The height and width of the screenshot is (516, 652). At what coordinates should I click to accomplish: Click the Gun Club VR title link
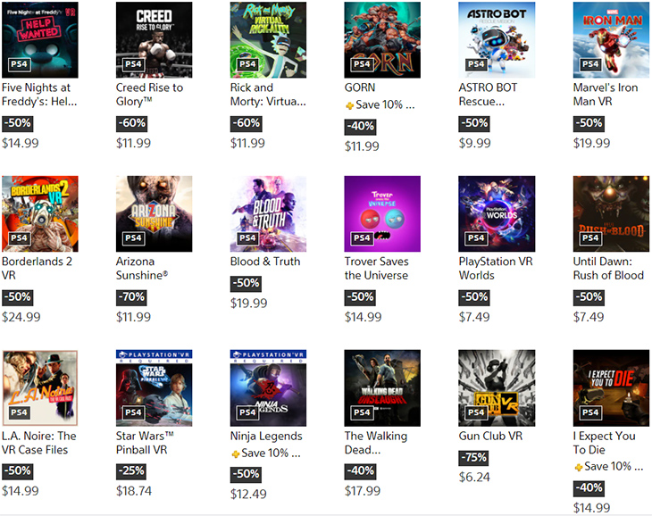(x=490, y=436)
